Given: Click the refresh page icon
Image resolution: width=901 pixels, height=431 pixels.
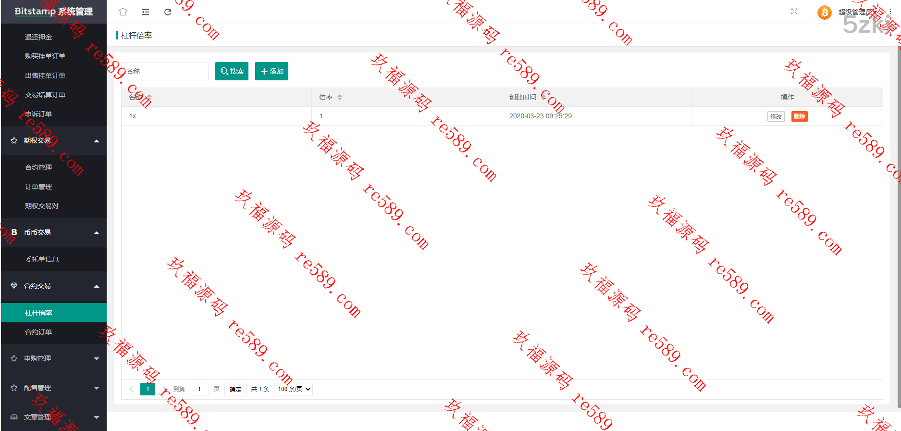Looking at the screenshot, I should (168, 12).
